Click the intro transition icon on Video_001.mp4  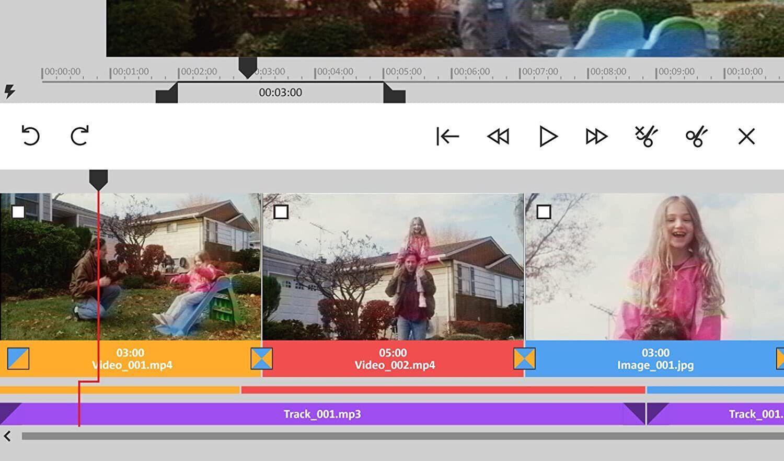pyautogui.click(x=18, y=359)
